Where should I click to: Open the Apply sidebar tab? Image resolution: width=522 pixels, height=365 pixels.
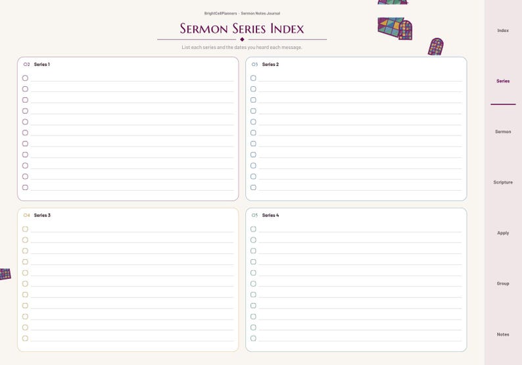(x=503, y=233)
